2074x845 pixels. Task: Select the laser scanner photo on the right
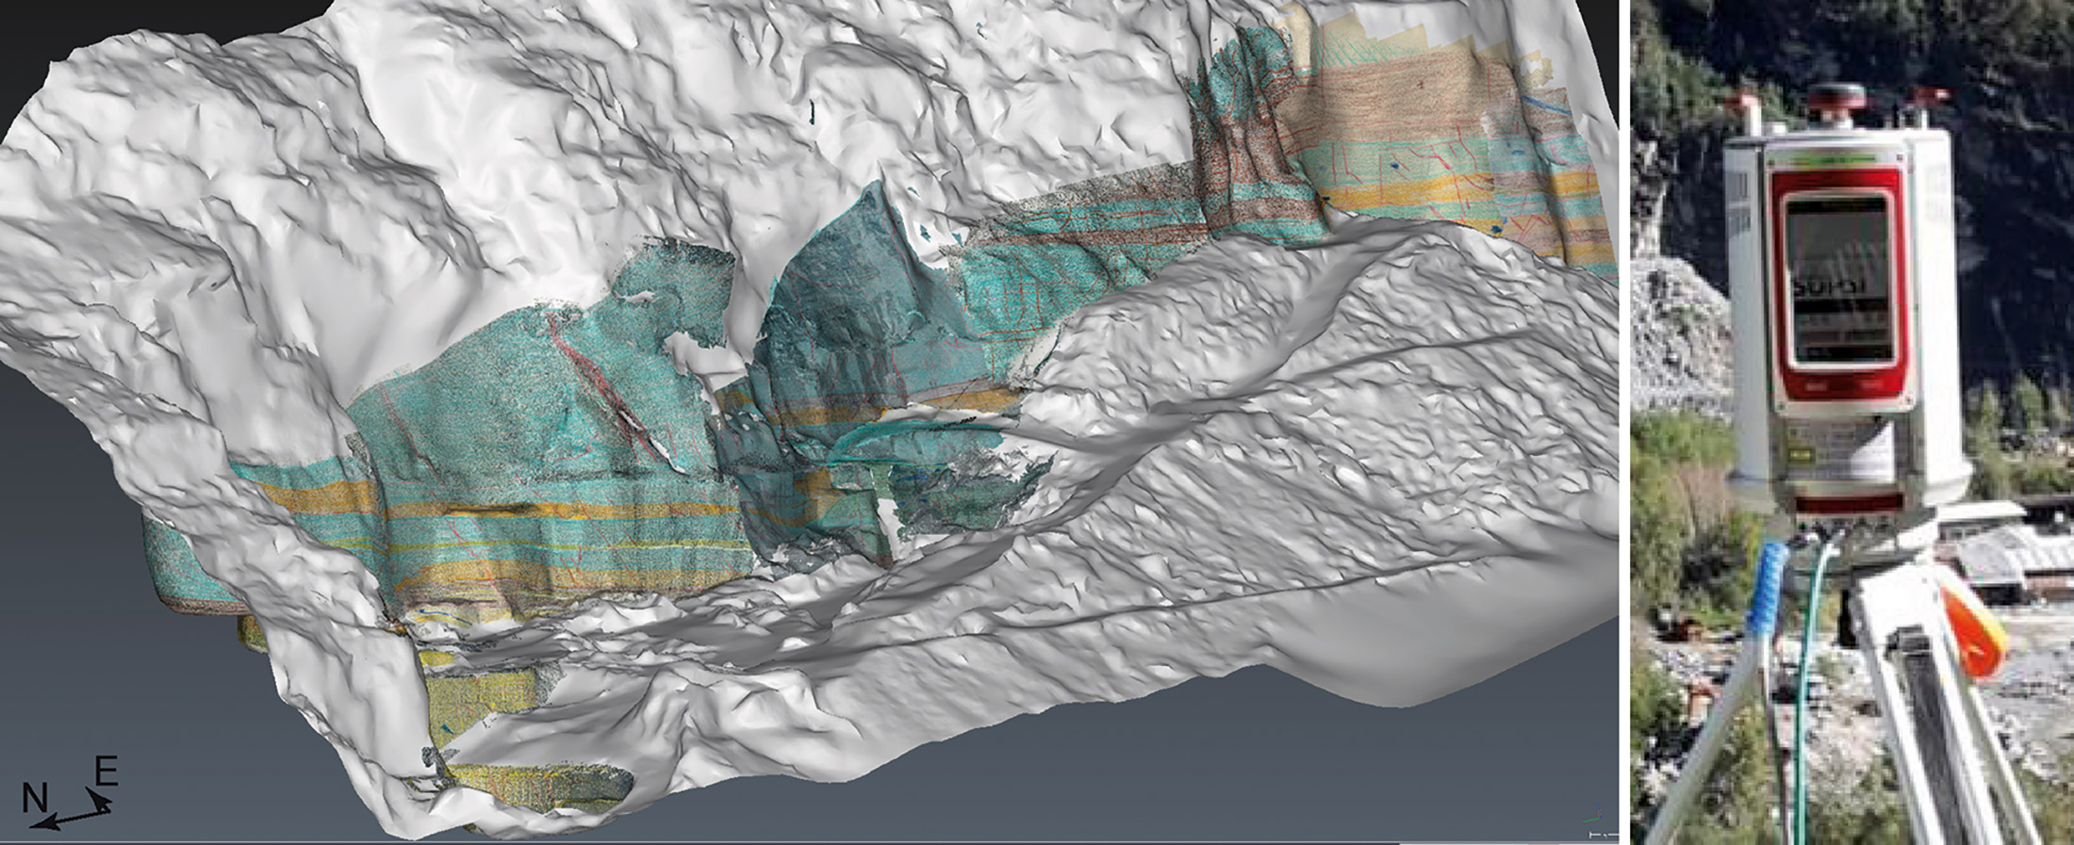[x=1852, y=422]
